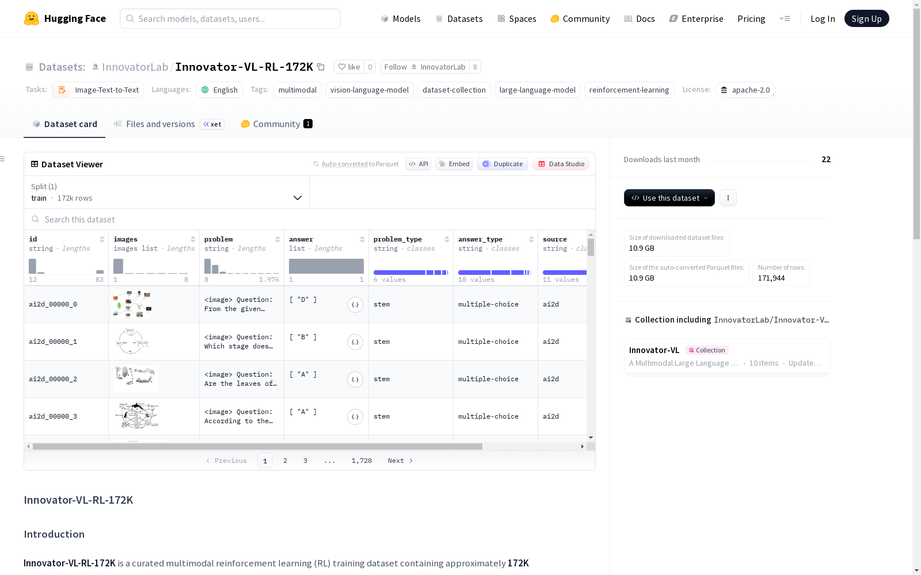Open the image thumbnail for ai2d_00000_0

coord(133,304)
